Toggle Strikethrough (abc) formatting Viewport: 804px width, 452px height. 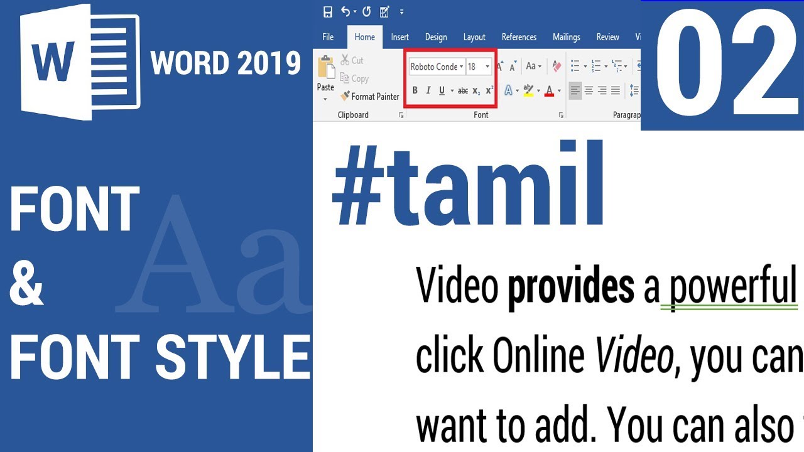click(463, 91)
